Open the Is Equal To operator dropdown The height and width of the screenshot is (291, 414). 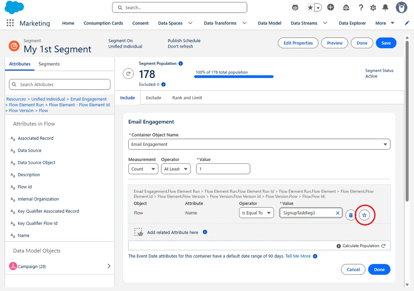click(x=256, y=213)
